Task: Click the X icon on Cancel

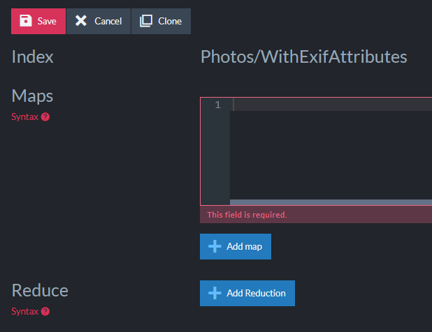Action: [82, 21]
